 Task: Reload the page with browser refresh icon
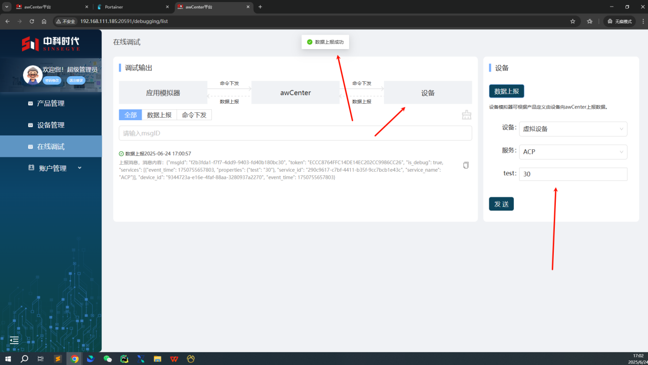[x=32, y=21]
